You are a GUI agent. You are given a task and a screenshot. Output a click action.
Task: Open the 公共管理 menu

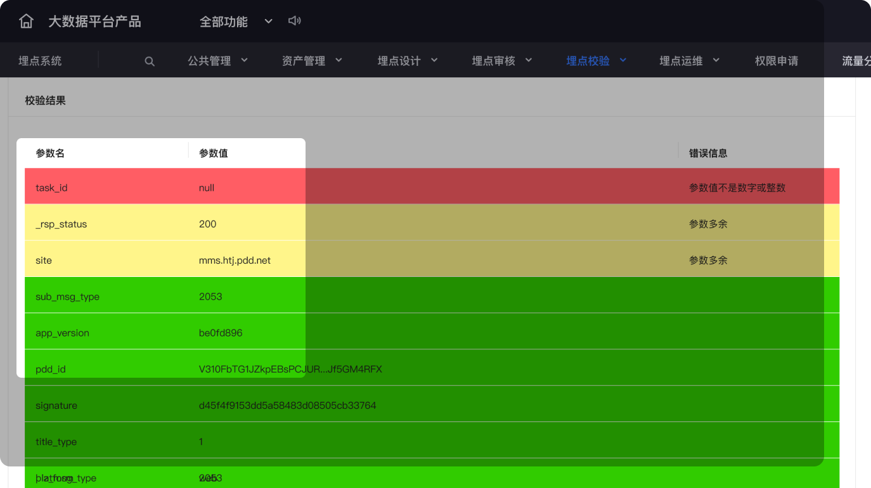click(209, 61)
